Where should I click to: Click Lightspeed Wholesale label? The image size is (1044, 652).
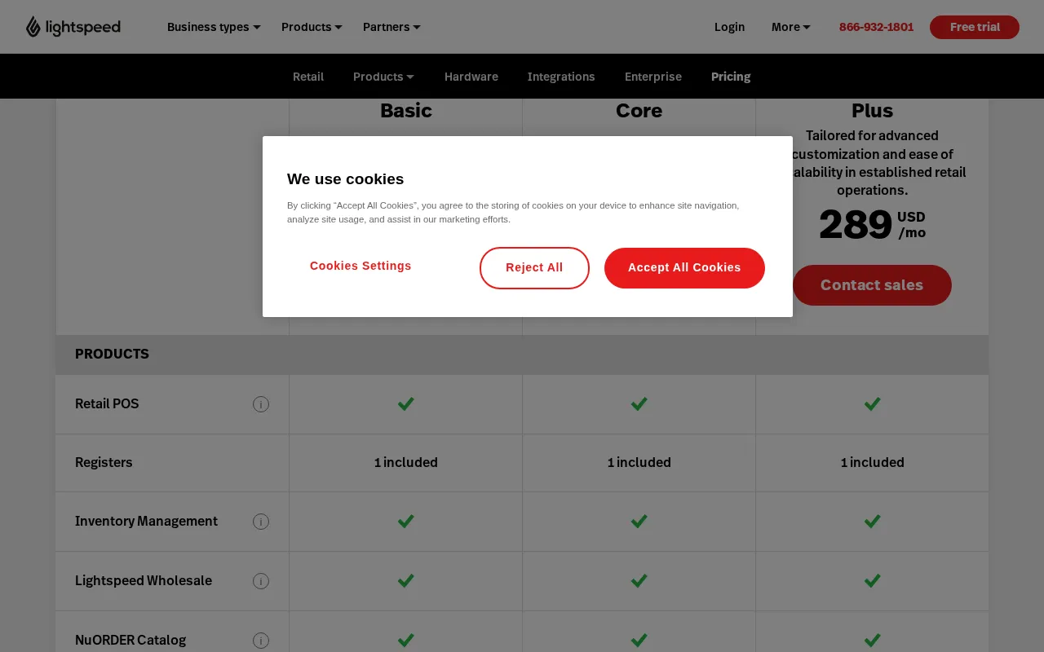click(x=144, y=581)
